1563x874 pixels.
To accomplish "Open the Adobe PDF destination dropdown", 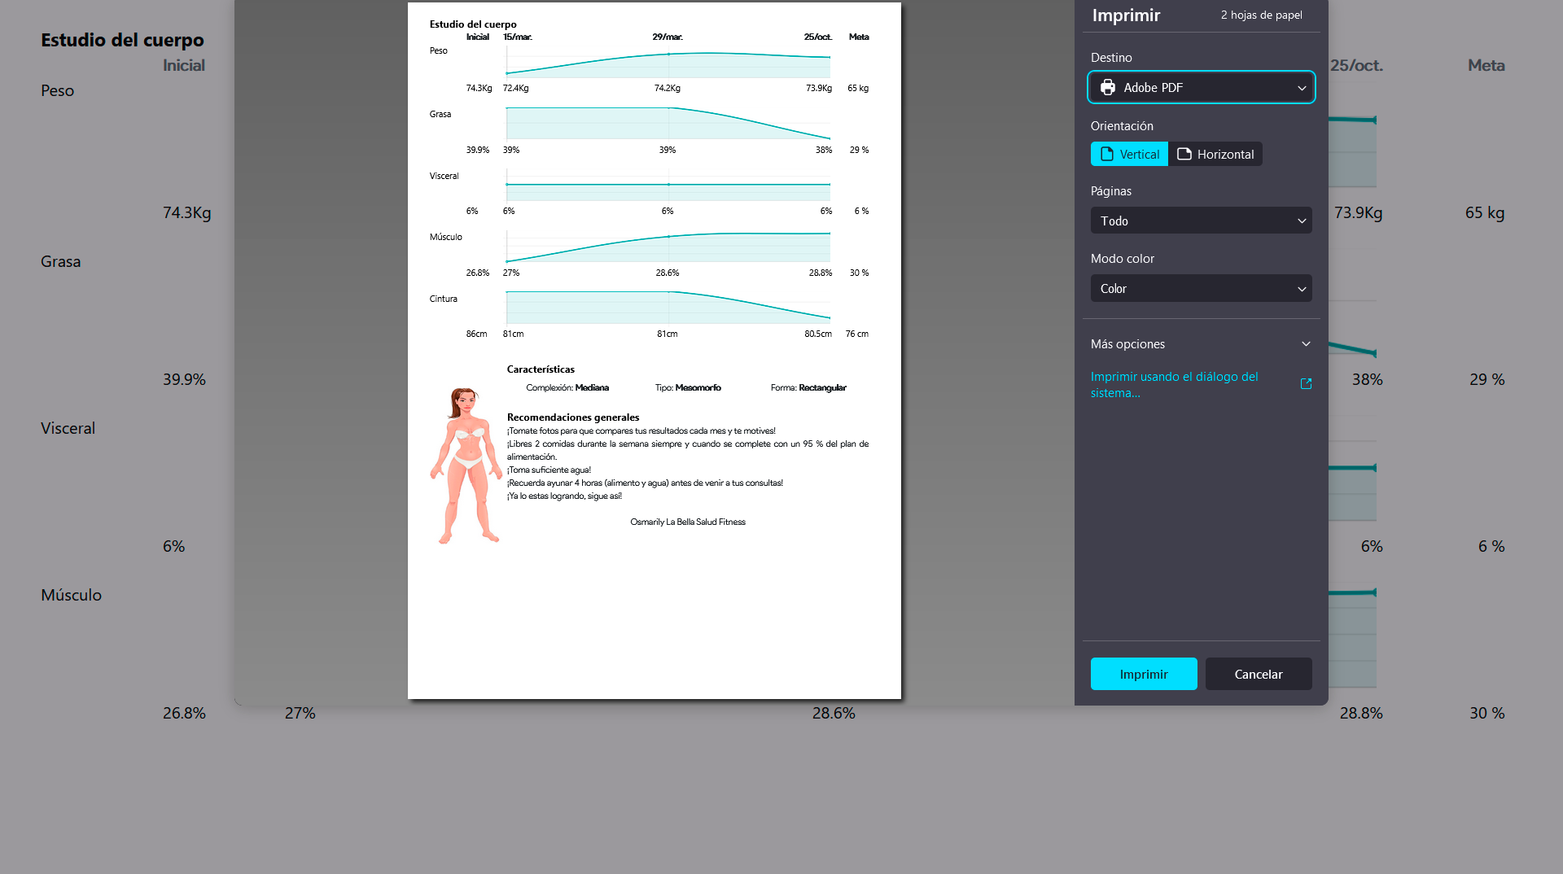I will 1201,87.
